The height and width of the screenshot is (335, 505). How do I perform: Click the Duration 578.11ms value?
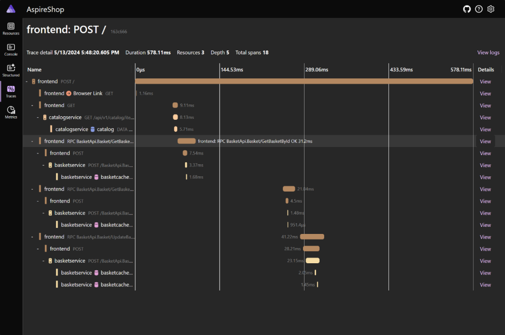coord(159,53)
